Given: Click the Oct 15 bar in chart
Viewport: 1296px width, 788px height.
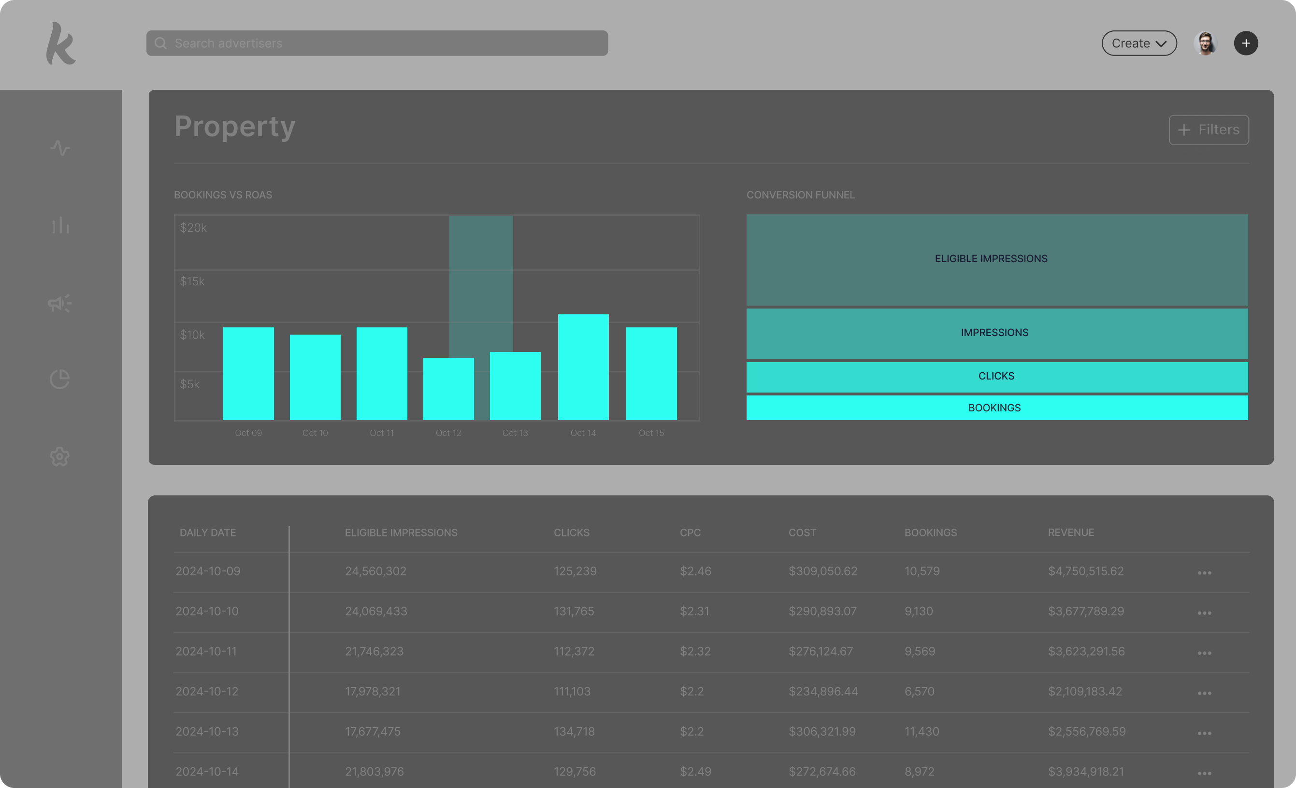Looking at the screenshot, I should [651, 373].
